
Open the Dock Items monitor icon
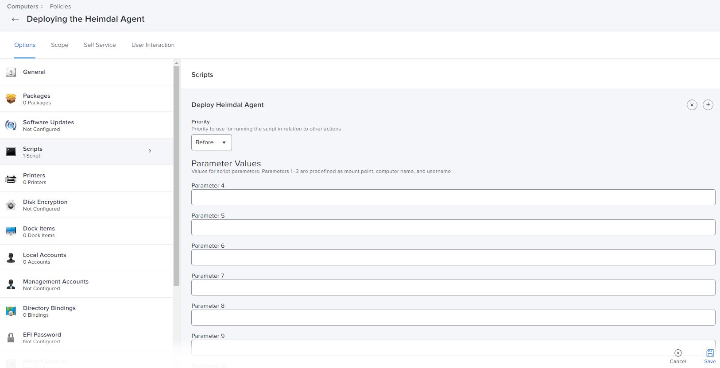point(11,231)
